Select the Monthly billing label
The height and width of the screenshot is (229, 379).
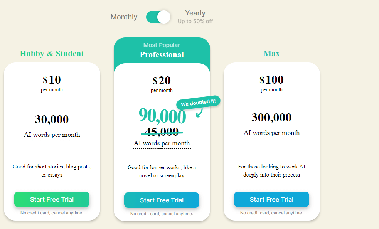(x=124, y=17)
